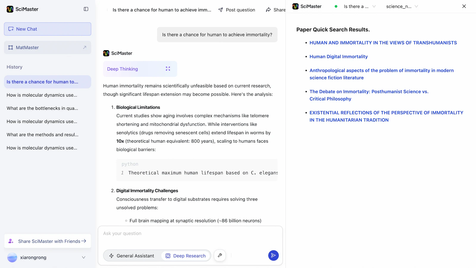
Task: Click the SciMaster logo in sidebar
Action: click(23, 9)
